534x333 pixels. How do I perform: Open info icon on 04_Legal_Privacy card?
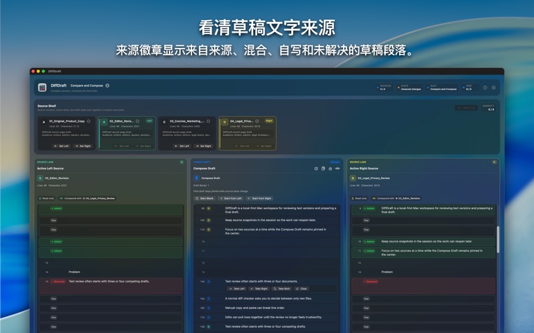(257, 121)
